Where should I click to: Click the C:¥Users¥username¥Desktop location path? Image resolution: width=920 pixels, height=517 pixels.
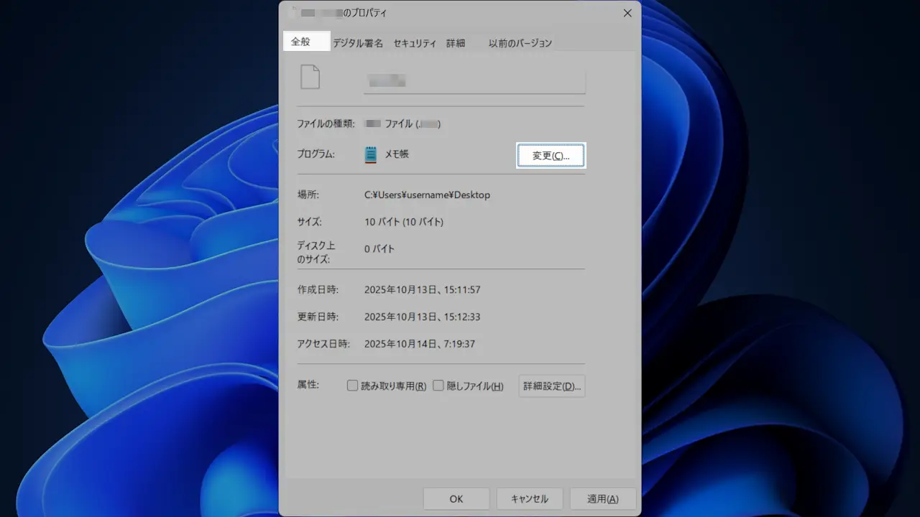pyautogui.click(x=427, y=195)
